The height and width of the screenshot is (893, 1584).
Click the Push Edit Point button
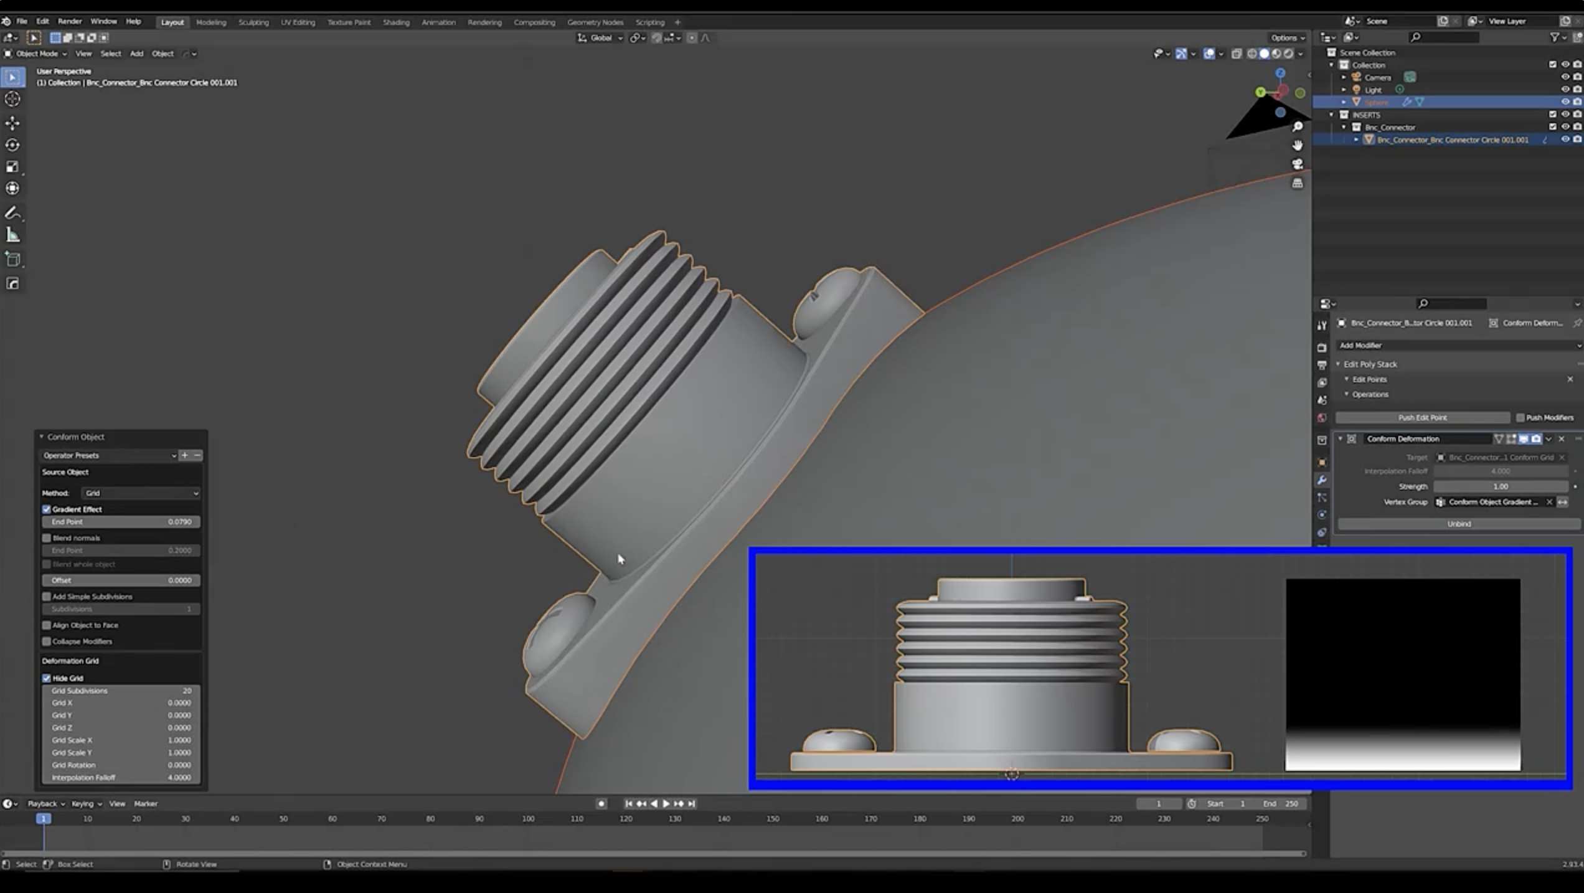[x=1422, y=418]
